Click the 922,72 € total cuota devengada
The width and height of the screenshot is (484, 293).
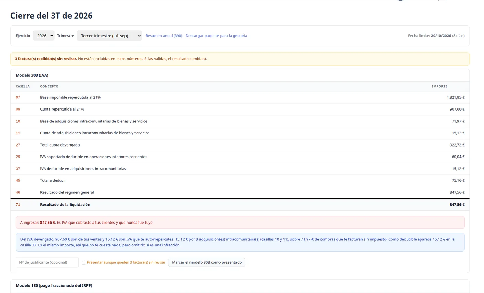457,145
